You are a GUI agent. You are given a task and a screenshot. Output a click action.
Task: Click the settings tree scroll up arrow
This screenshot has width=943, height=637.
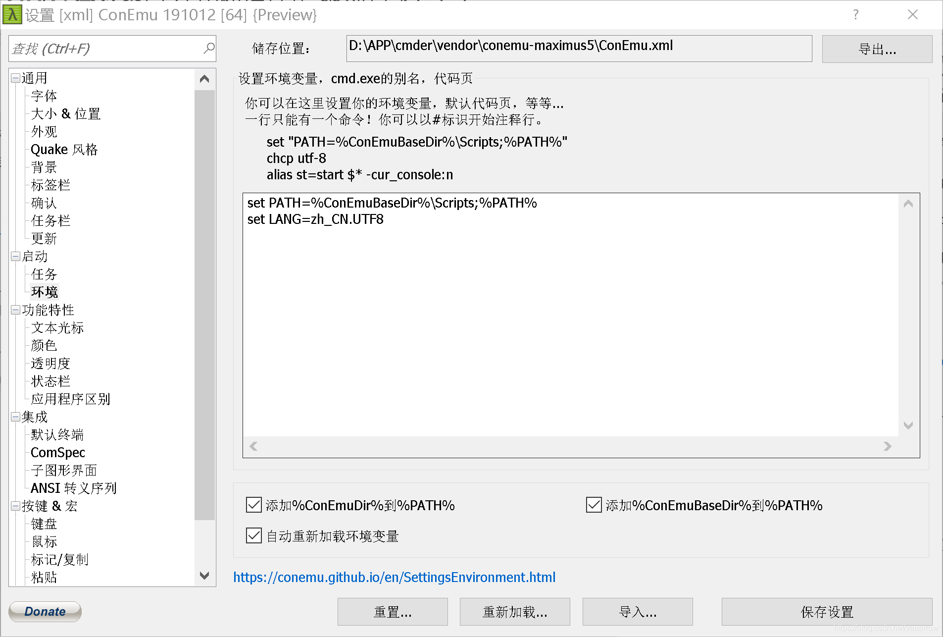coord(204,79)
